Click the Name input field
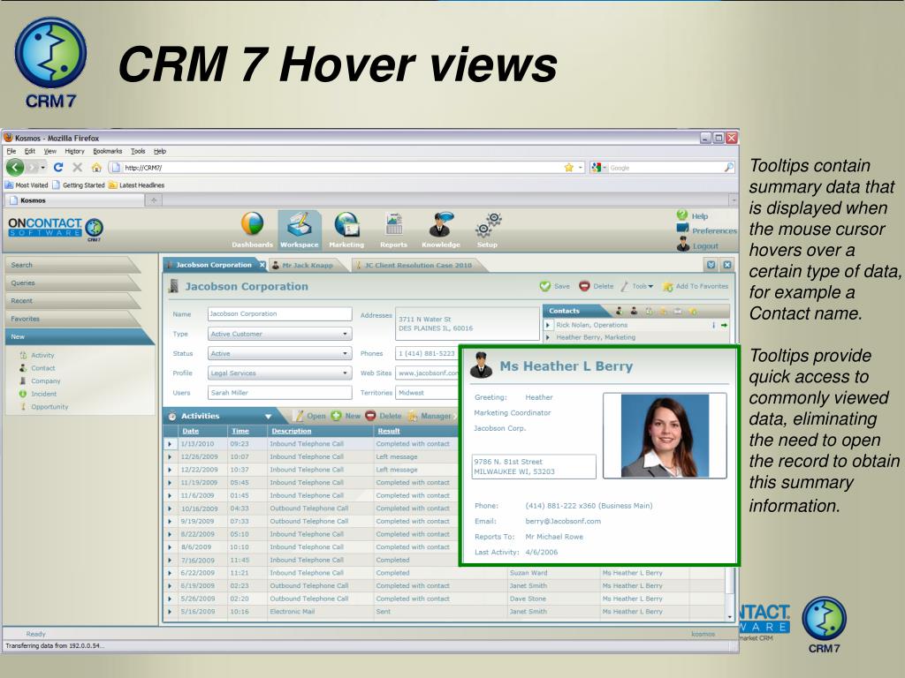 (280, 313)
